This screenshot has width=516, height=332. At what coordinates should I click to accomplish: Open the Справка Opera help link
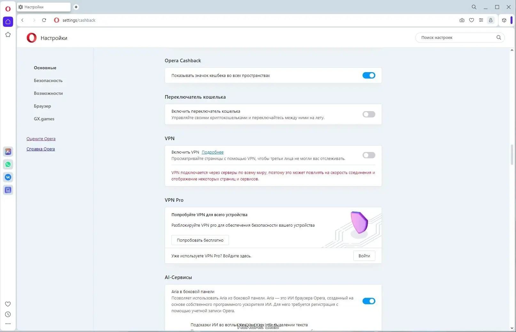[41, 149]
